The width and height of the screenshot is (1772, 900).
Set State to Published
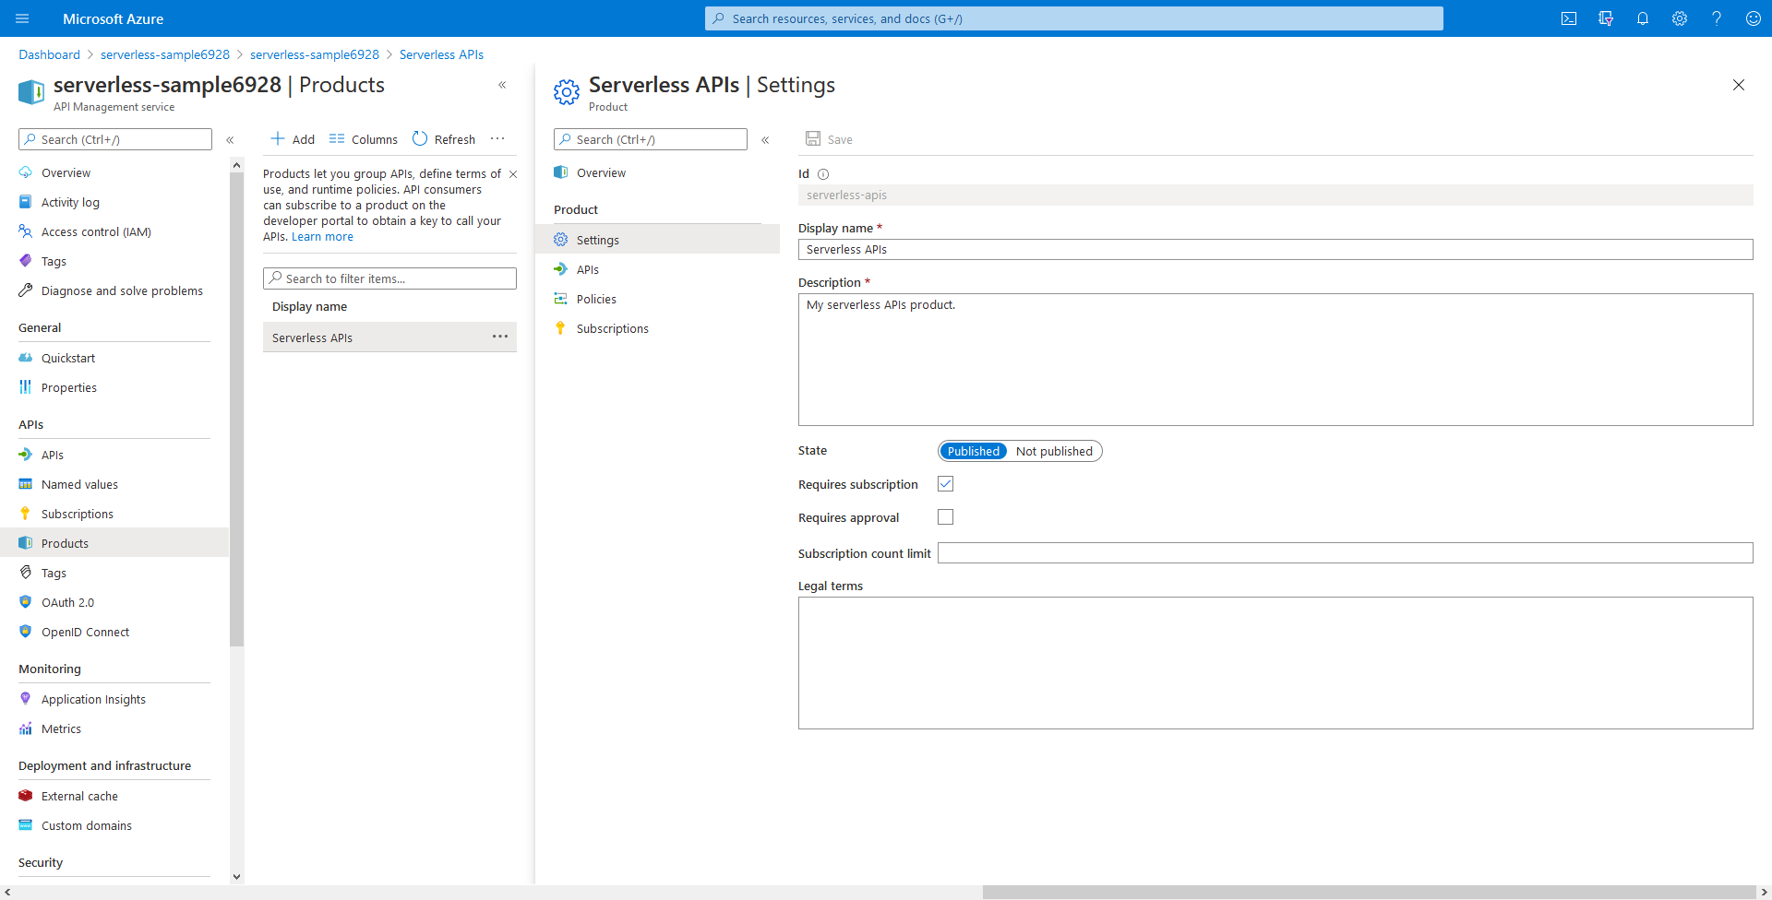[x=973, y=451]
